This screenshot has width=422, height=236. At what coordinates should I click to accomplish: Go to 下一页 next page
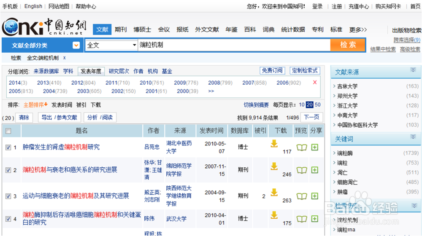point(311,117)
